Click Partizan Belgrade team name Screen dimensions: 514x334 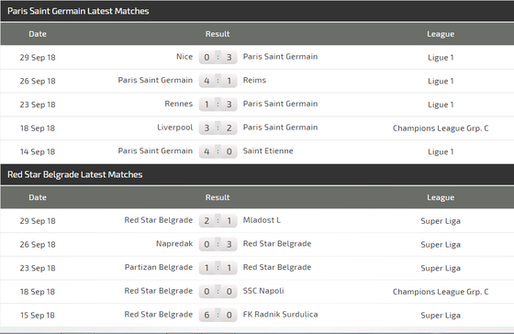[x=159, y=267]
